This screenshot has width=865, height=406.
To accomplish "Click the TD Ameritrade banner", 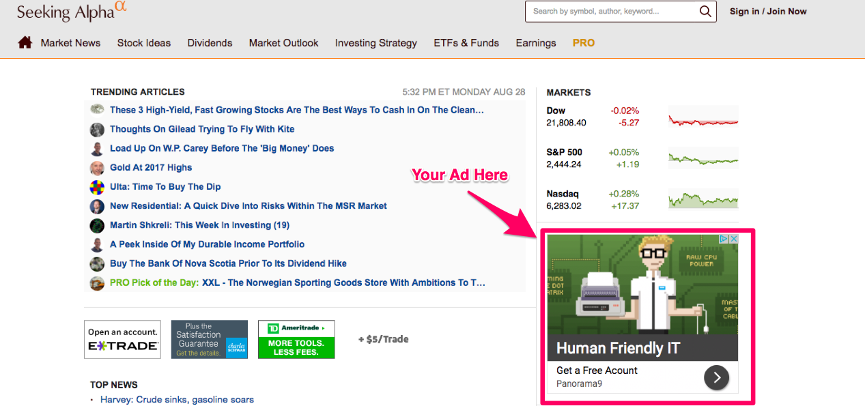I will (296, 340).
